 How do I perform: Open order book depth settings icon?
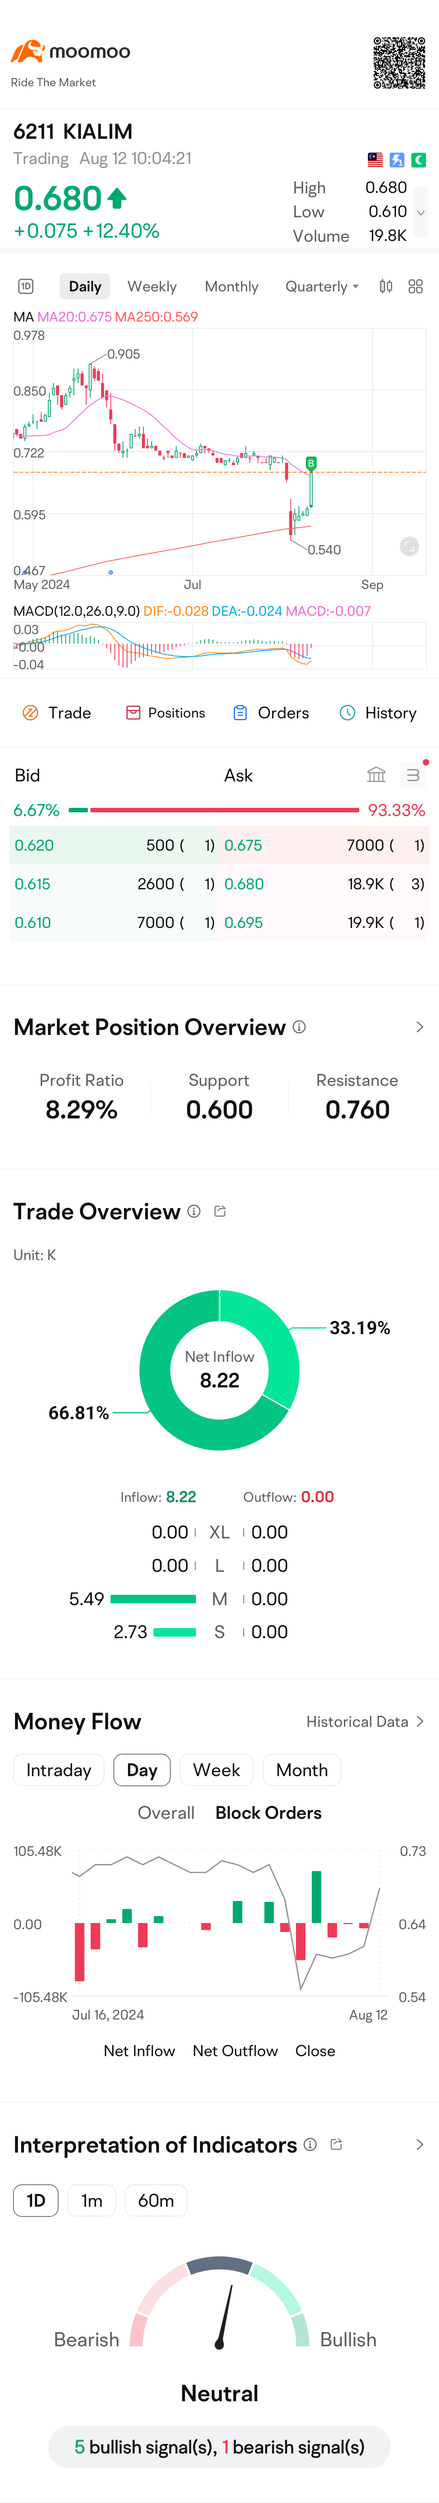413,775
